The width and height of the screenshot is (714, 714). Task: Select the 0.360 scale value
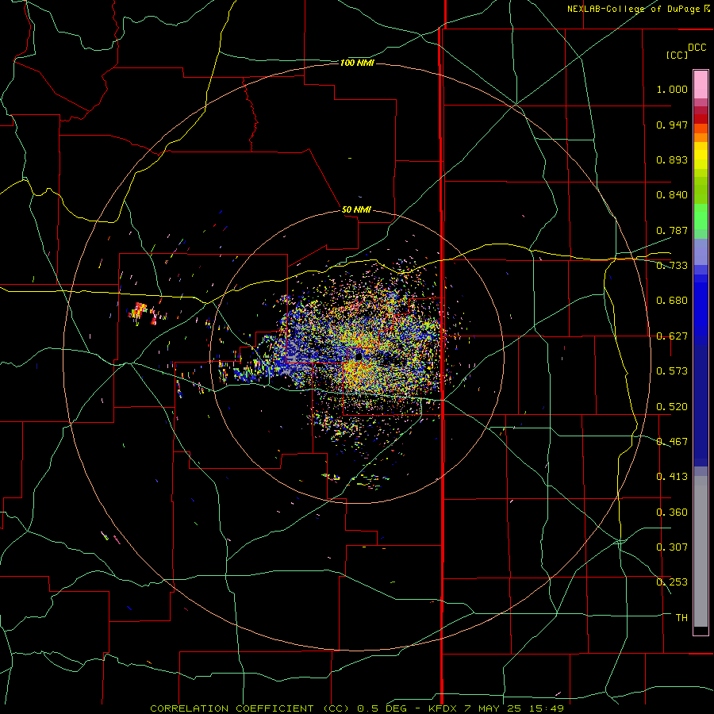click(x=672, y=512)
